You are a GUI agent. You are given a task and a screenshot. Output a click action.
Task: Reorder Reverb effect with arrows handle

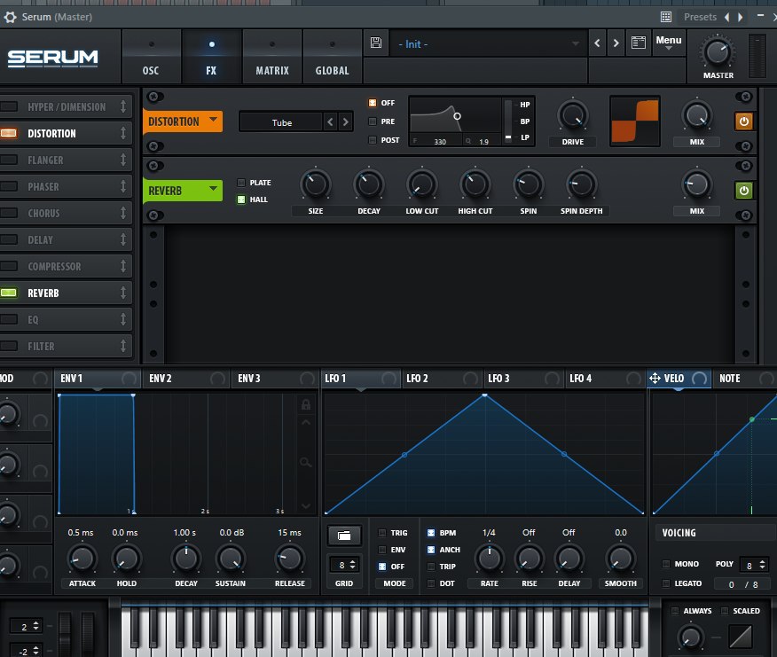[x=123, y=293]
